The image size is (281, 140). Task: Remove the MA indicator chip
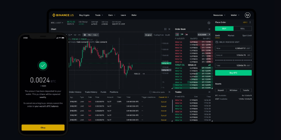(92, 35)
